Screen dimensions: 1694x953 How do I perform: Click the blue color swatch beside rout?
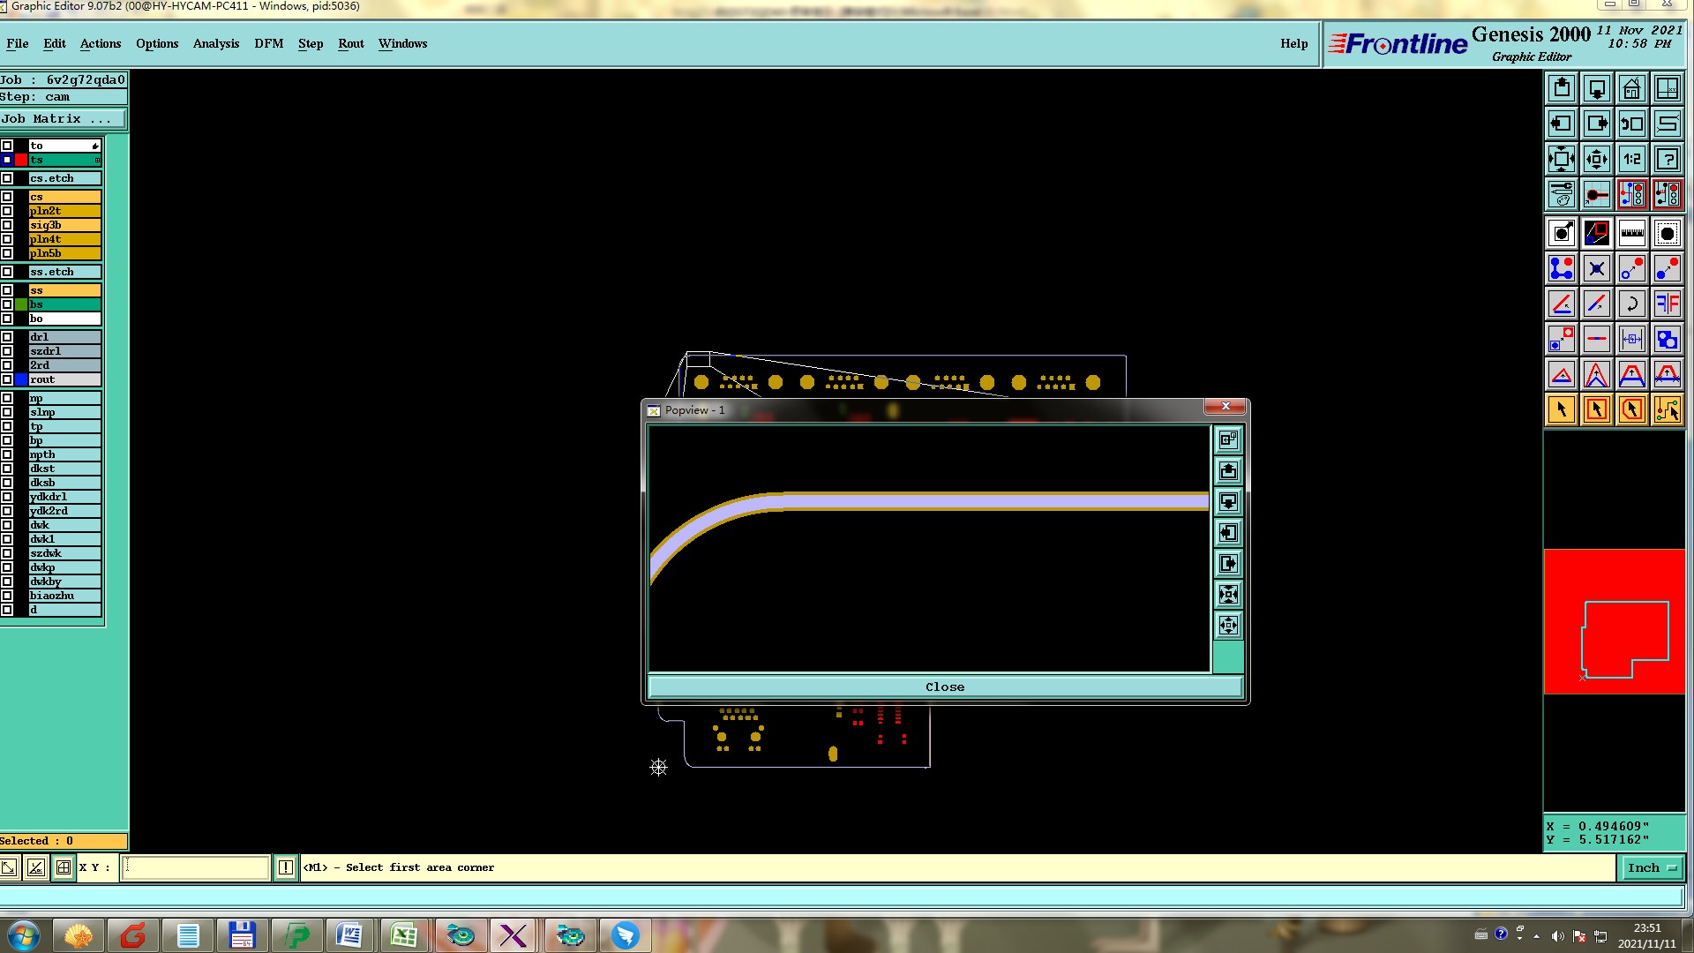tap(21, 379)
